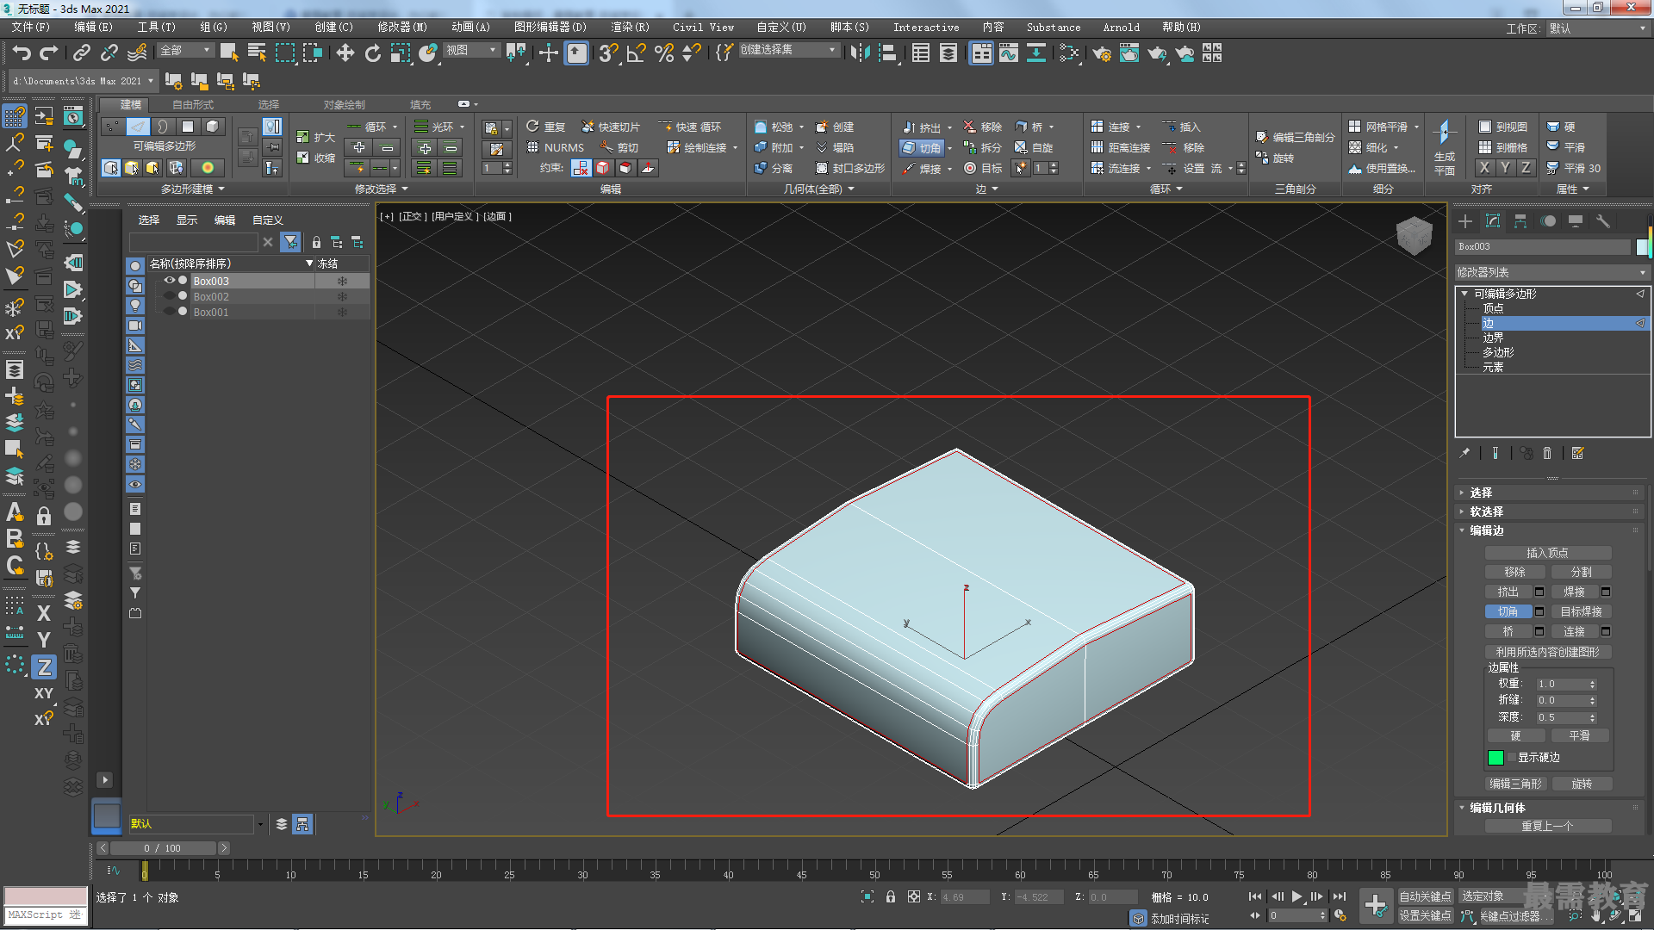The height and width of the screenshot is (930, 1654).
Task: Activate the Select Object arrow tool
Action: [x=229, y=53]
